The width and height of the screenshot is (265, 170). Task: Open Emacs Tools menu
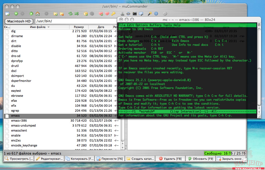pyautogui.click(x=167, y=25)
